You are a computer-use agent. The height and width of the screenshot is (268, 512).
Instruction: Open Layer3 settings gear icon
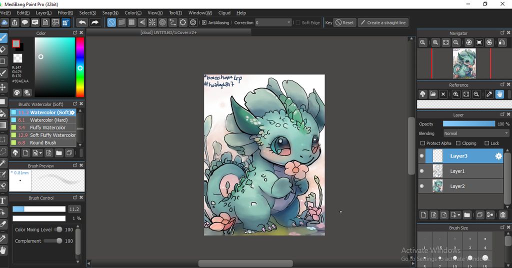[x=498, y=156]
